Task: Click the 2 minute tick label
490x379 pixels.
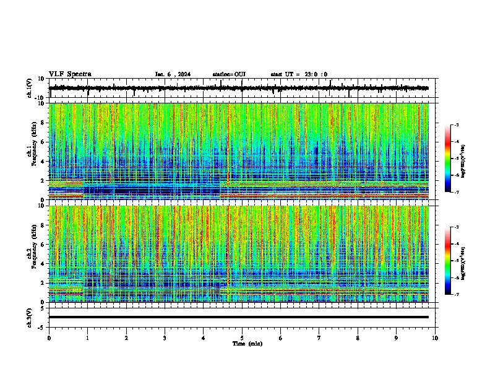Action: point(126,338)
